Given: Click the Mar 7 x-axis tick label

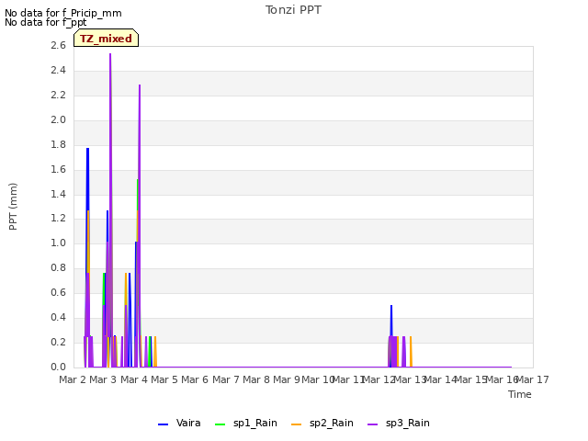Looking at the screenshot, I should pyautogui.click(x=226, y=379).
